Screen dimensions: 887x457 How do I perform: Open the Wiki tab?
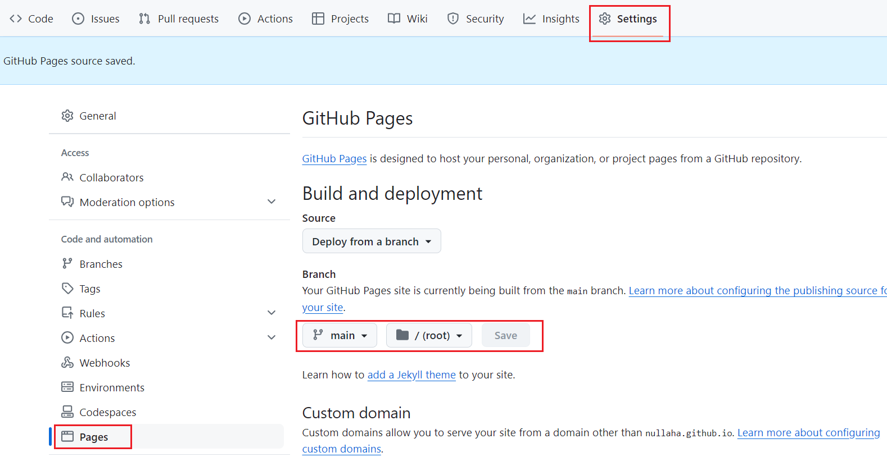point(408,19)
